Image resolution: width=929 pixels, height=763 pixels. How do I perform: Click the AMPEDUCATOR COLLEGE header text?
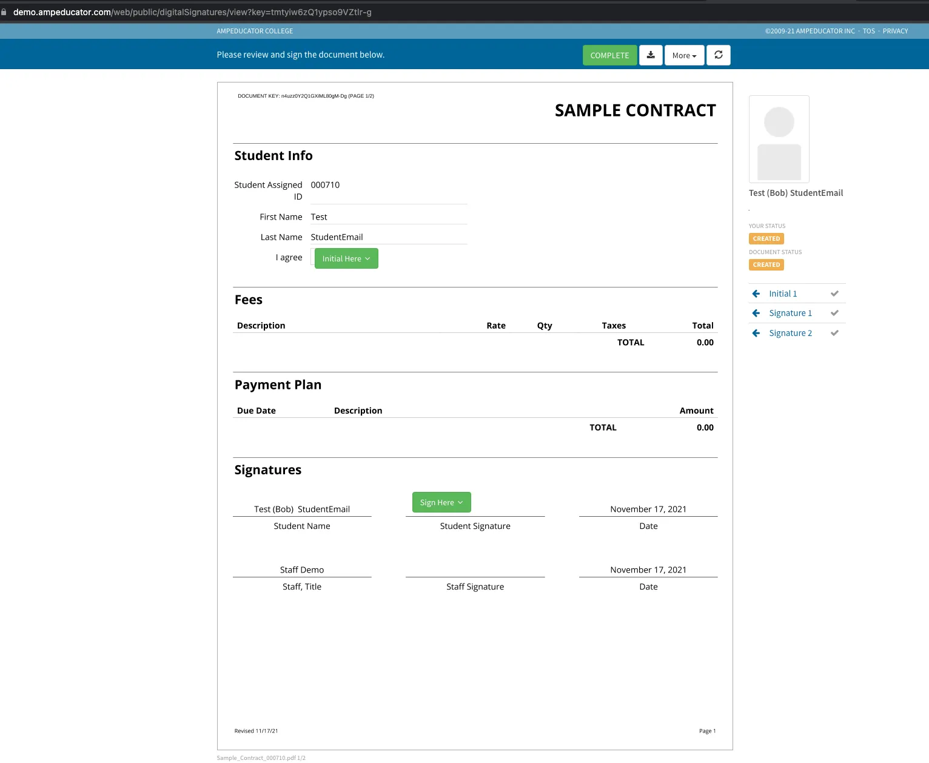click(x=255, y=31)
